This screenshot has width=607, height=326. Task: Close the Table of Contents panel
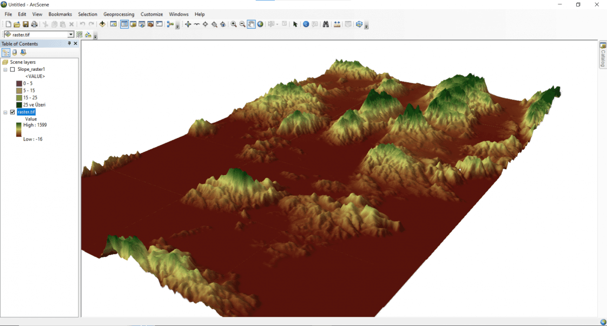pyautogui.click(x=76, y=44)
